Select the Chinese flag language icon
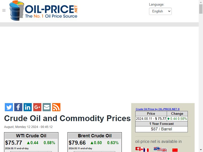This screenshot has height=152, width=203. point(175,150)
